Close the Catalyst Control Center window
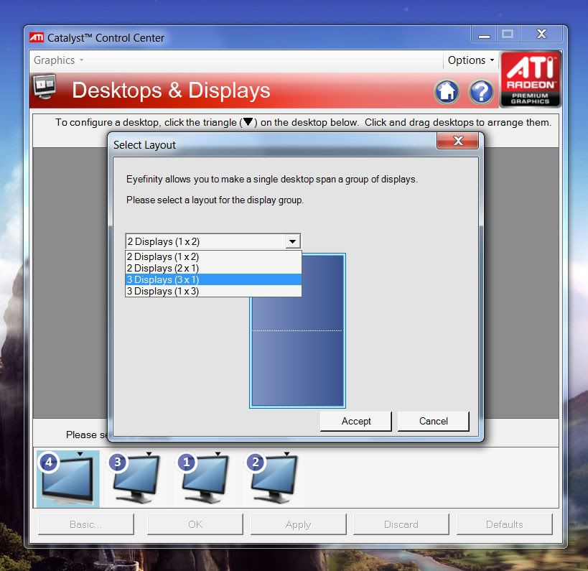The image size is (588, 571). pos(541,35)
